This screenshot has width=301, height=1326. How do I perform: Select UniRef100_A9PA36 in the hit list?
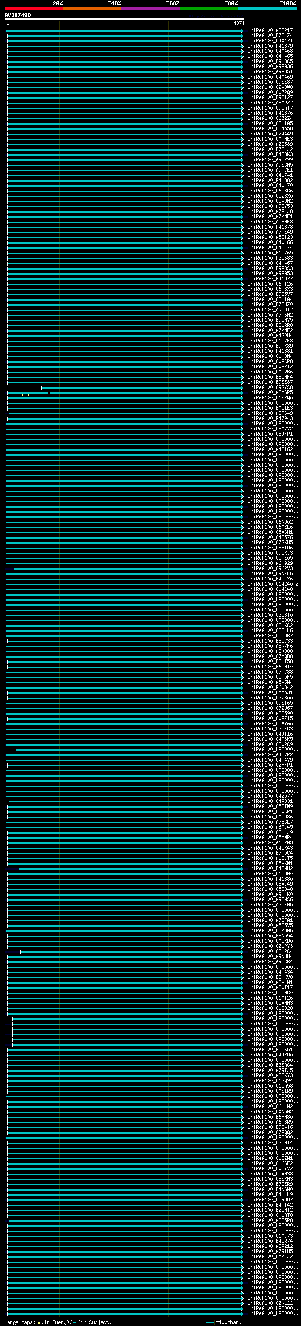click(x=269, y=66)
